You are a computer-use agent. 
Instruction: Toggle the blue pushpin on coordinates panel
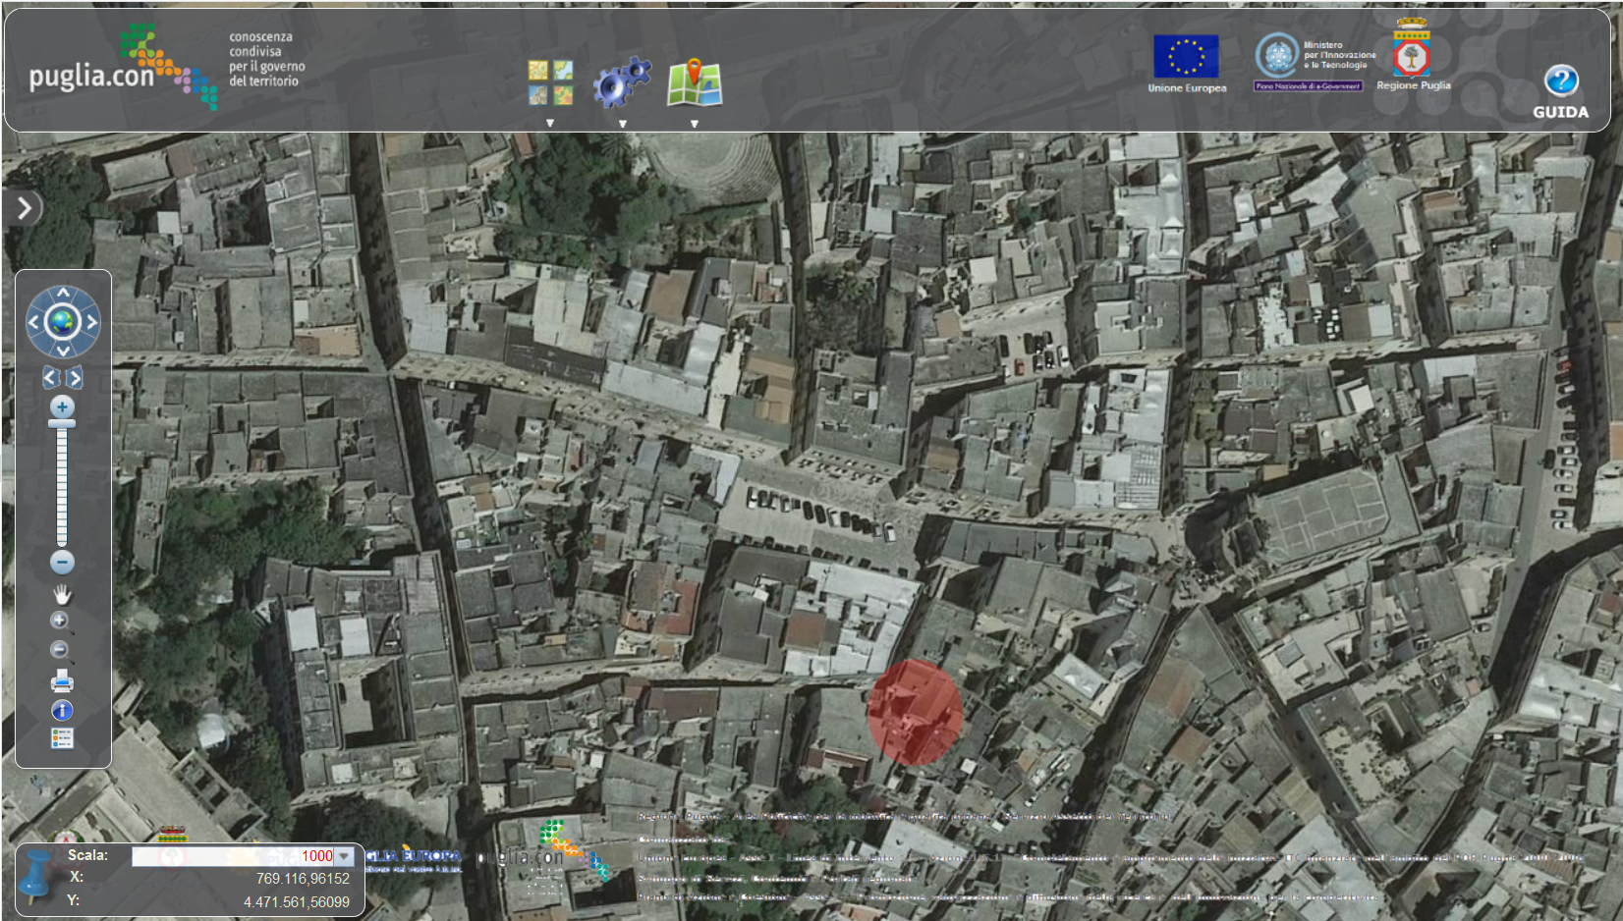click(x=37, y=877)
